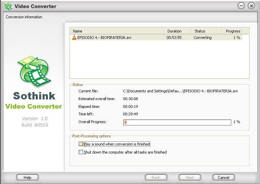Click the Sothink film reel logo

pyautogui.click(x=34, y=71)
